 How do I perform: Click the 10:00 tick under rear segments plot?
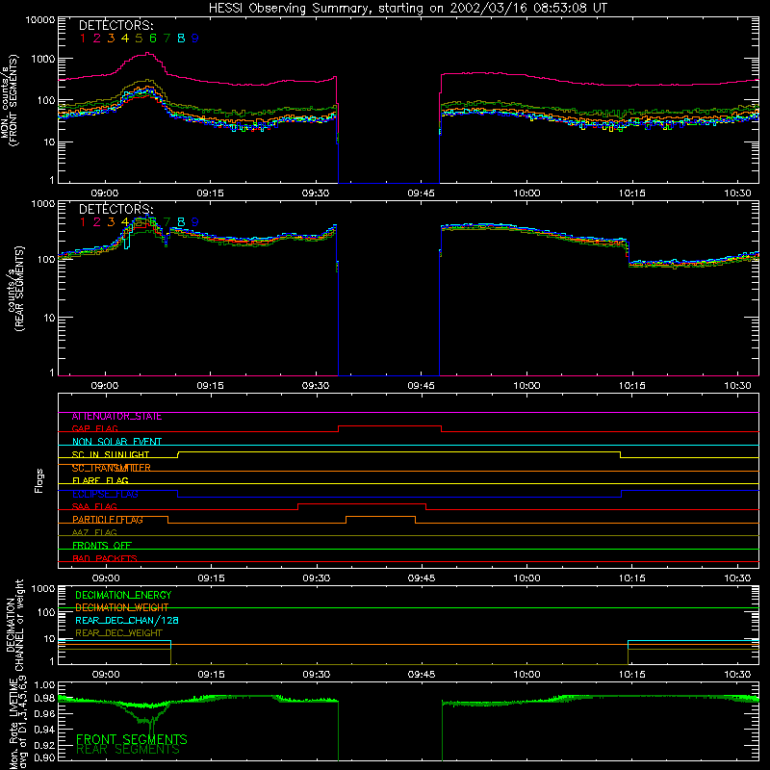click(526, 386)
